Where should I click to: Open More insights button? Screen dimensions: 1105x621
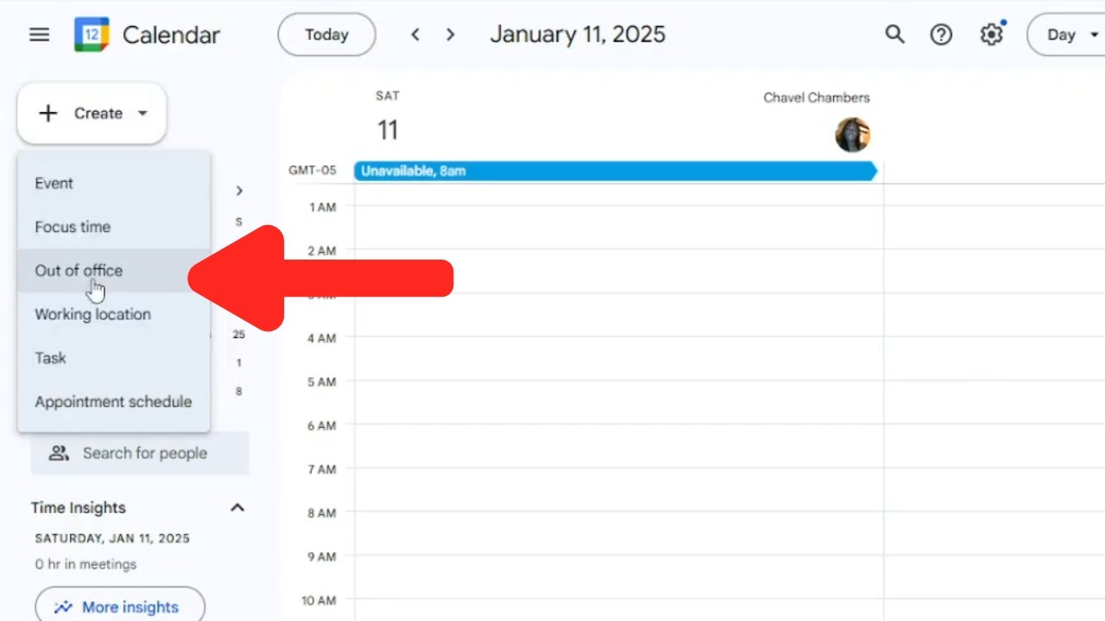[x=120, y=607]
